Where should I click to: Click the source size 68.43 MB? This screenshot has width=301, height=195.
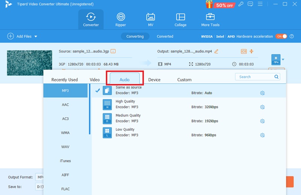(x=111, y=64)
